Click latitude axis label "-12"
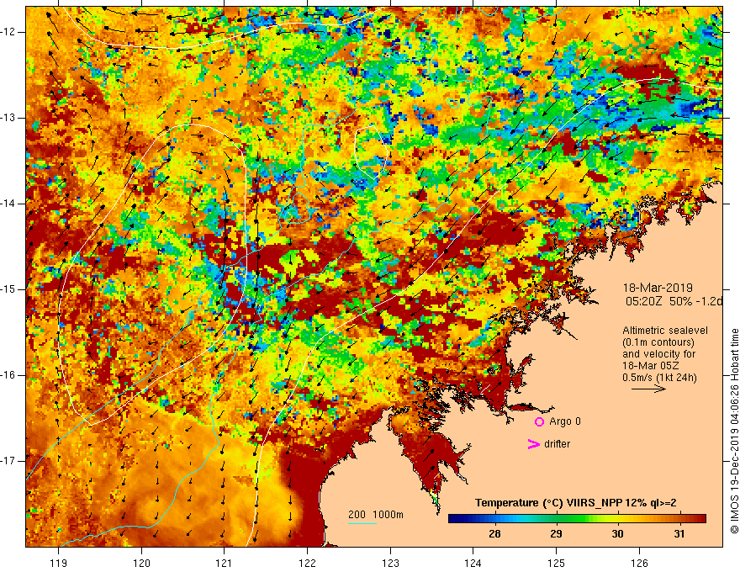740x572 pixels. [x=8, y=32]
